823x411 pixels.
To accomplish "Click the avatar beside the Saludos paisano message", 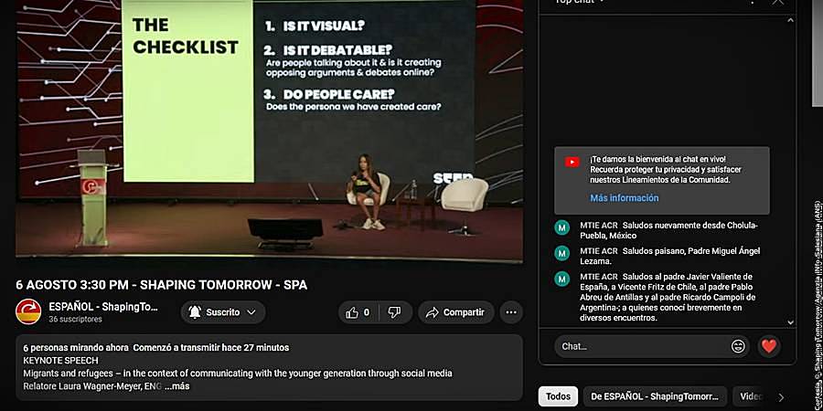I will click(562, 253).
